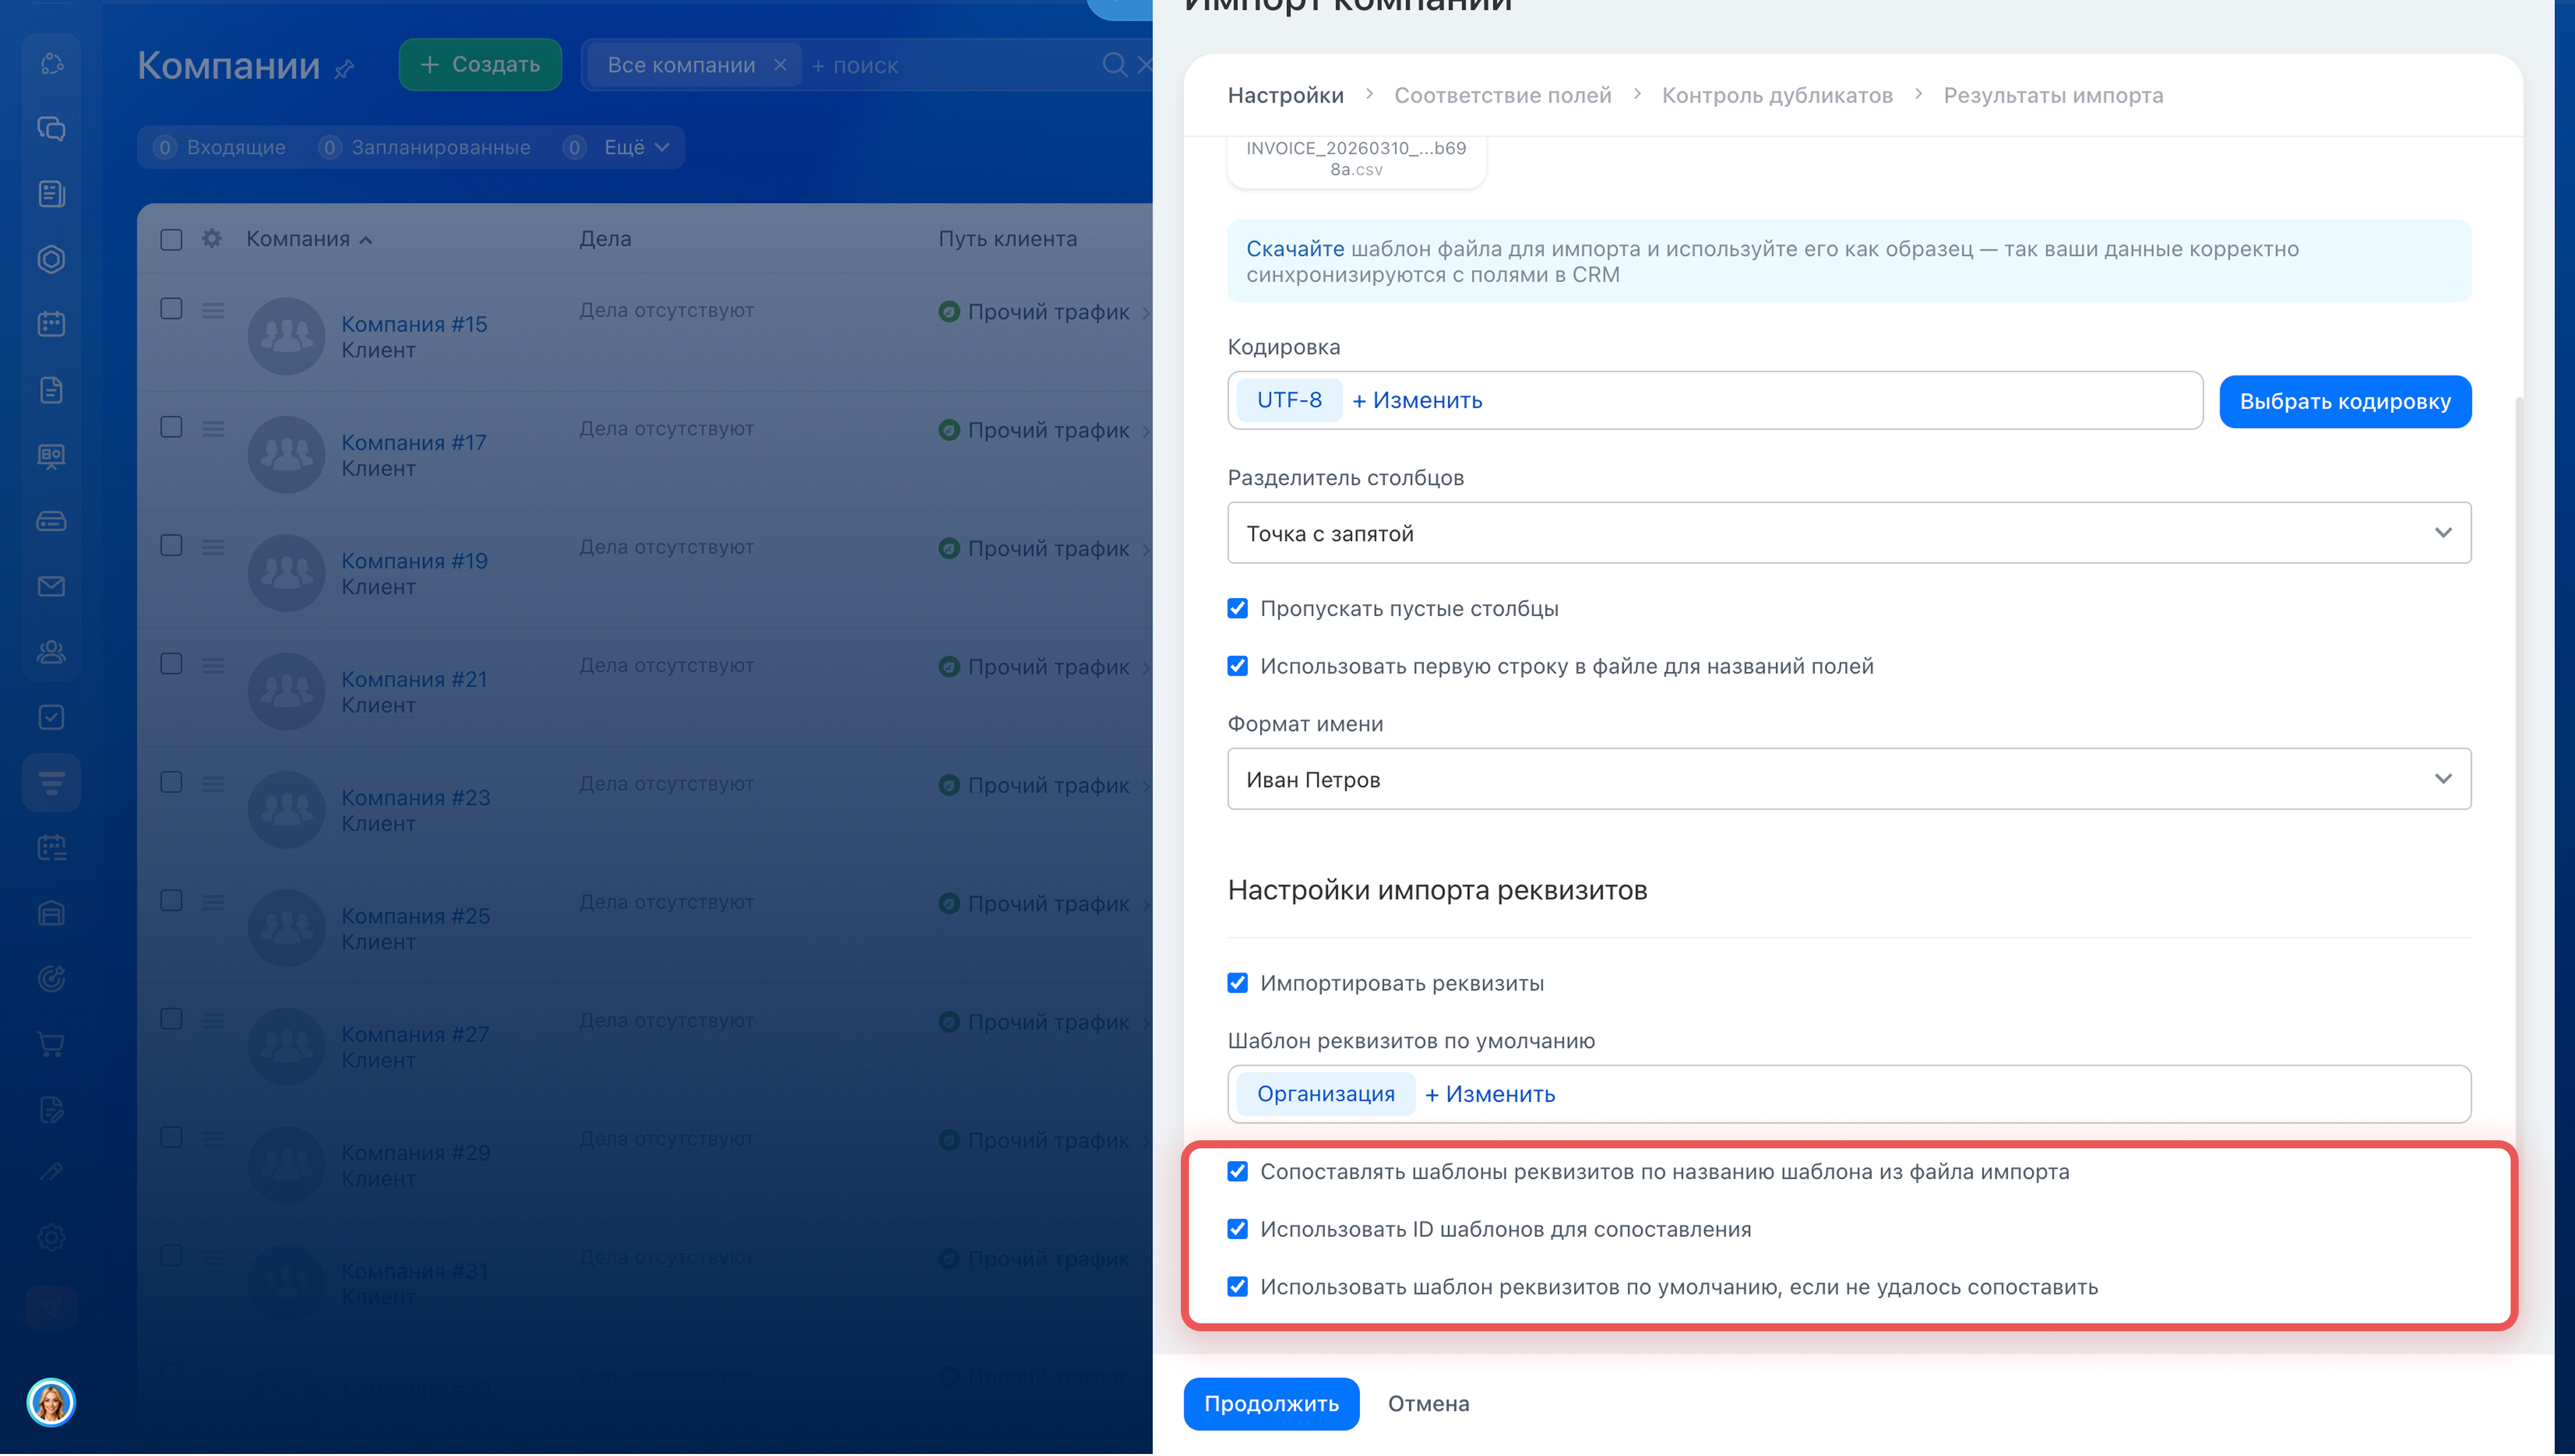The width and height of the screenshot is (2575, 1456).
Task: Click the search magnifier icon
Action: [1114, 65]
